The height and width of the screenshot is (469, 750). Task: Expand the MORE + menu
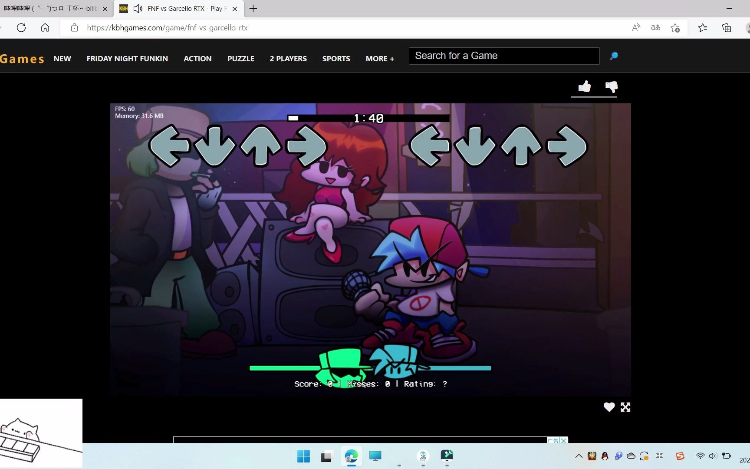[380, 59]
